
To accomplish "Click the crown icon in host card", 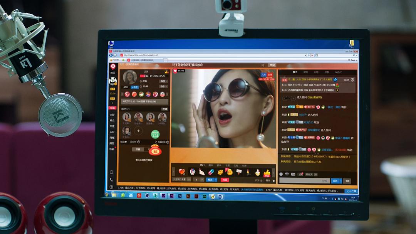I will click(x=166, y=72).
